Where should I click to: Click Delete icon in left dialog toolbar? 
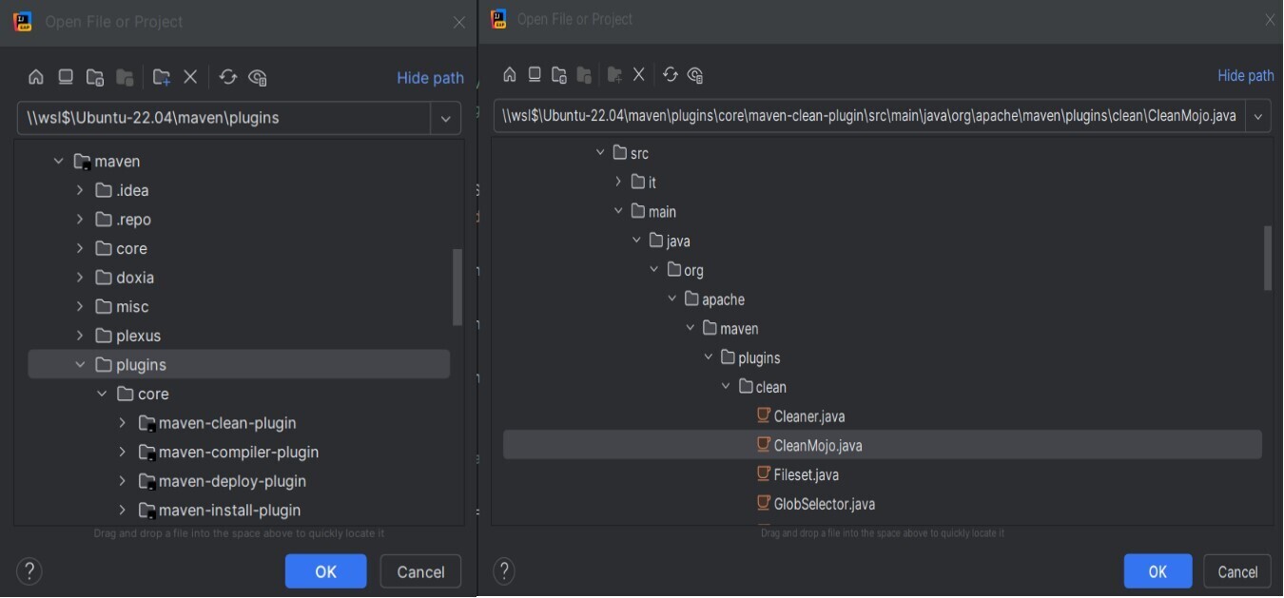(x=190, y=77)
